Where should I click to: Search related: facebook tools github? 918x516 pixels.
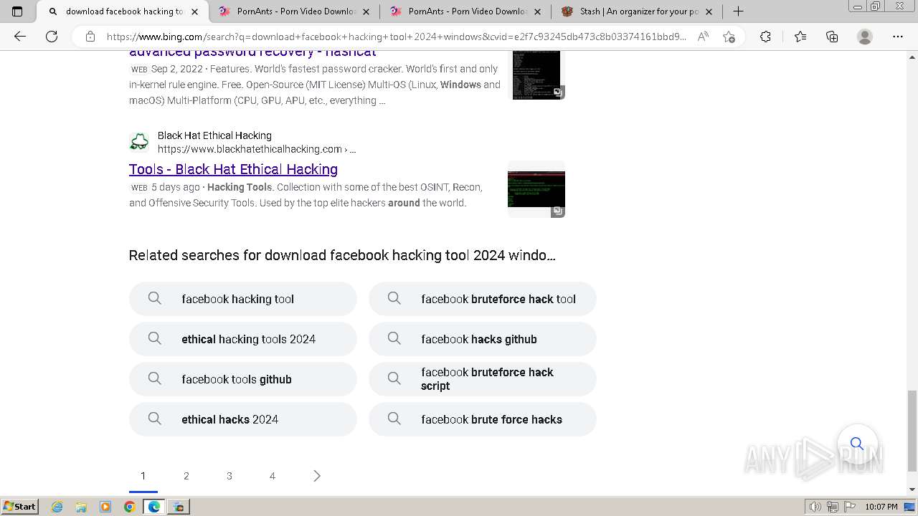click(243, 379)
